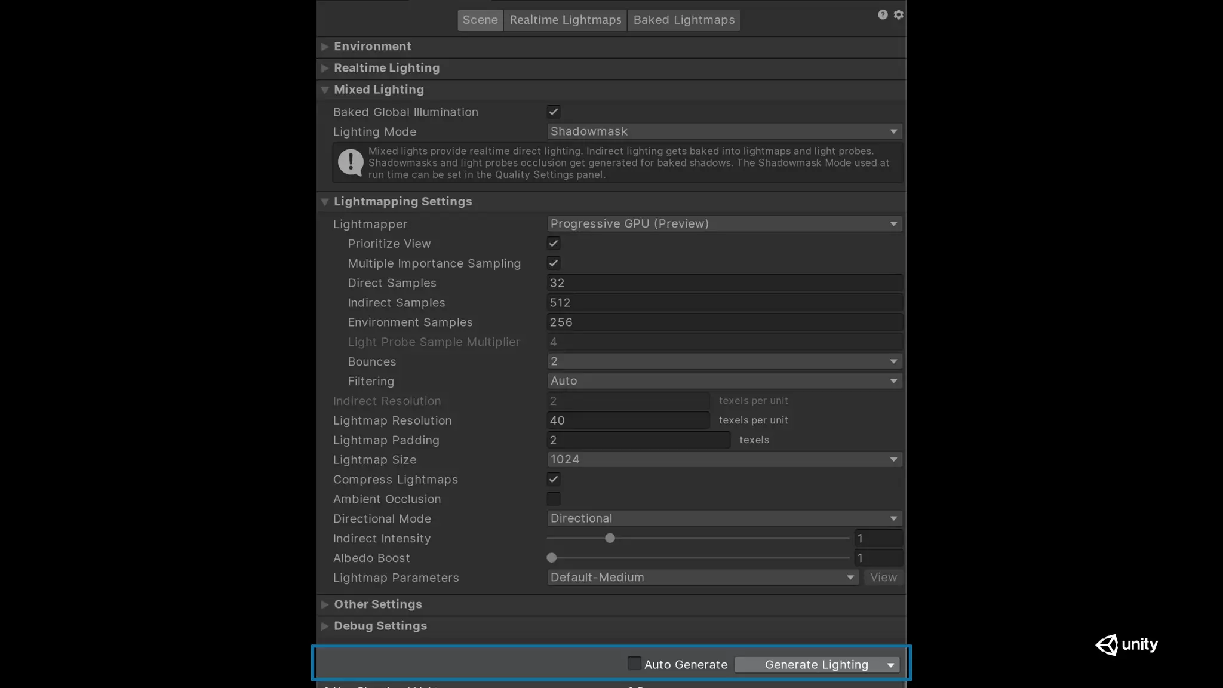
Task: Click the View button for Lightmap Parameters
Action: point(883,578)
